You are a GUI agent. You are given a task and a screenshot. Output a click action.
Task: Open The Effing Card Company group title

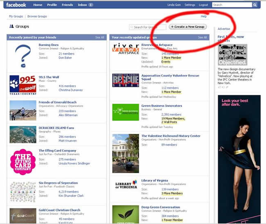pos(57,151)
